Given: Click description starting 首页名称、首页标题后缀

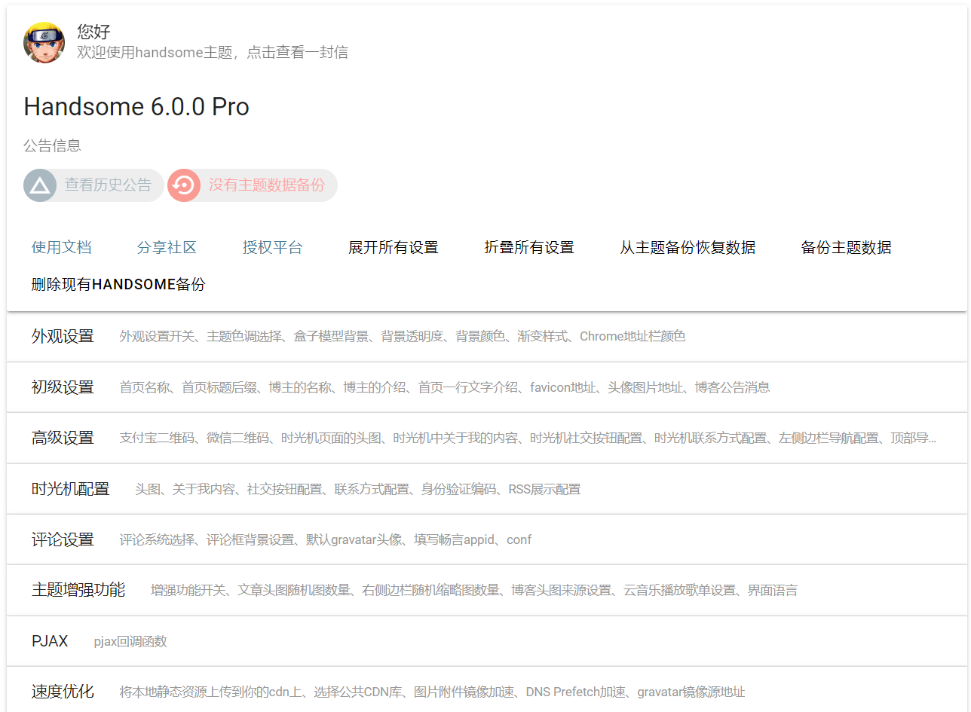Looking at the screenshot, I should [x=445, y=387].
